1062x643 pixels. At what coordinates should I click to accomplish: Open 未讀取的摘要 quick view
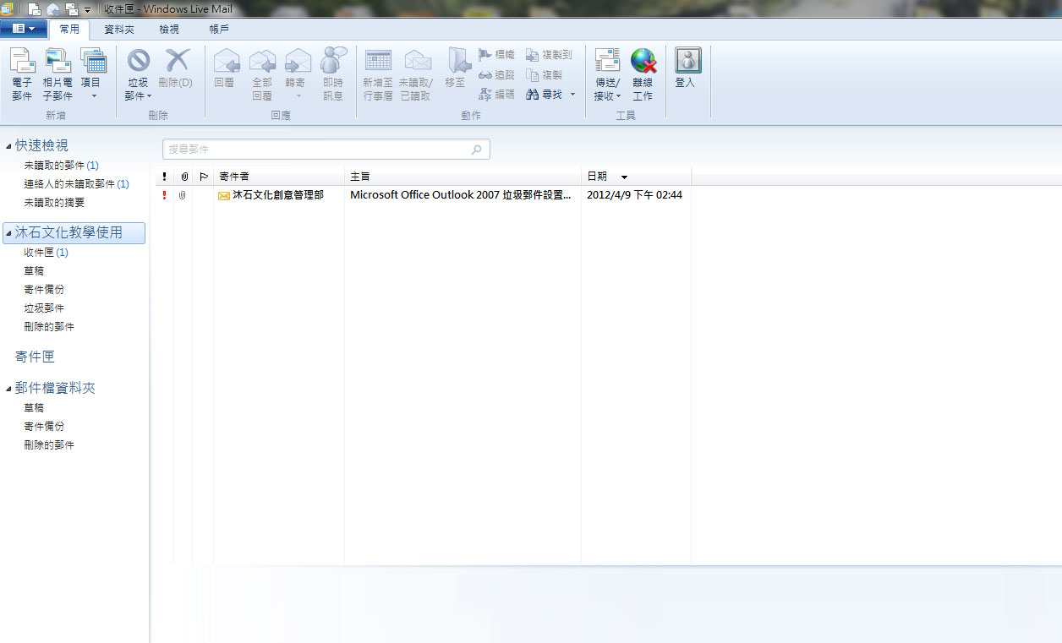click(54, 203)
